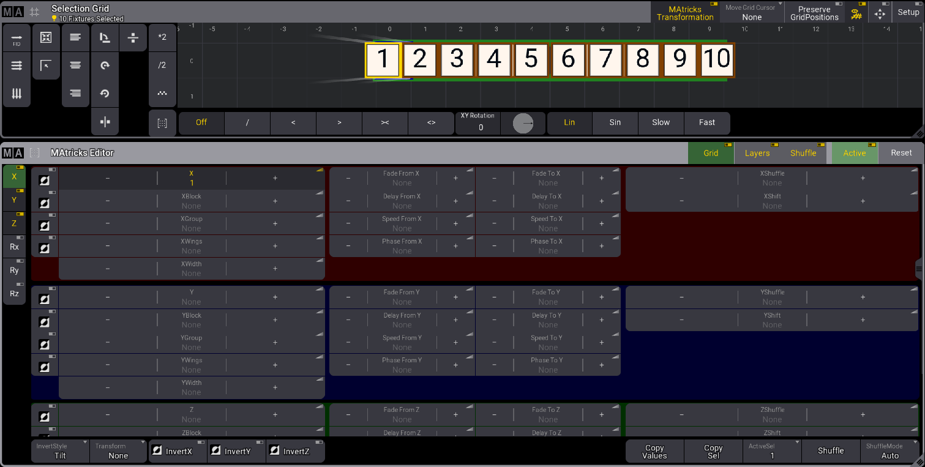Open the Move Grid Cursor dropdown
Screen dimensions: 925x467
coord(751,13)
